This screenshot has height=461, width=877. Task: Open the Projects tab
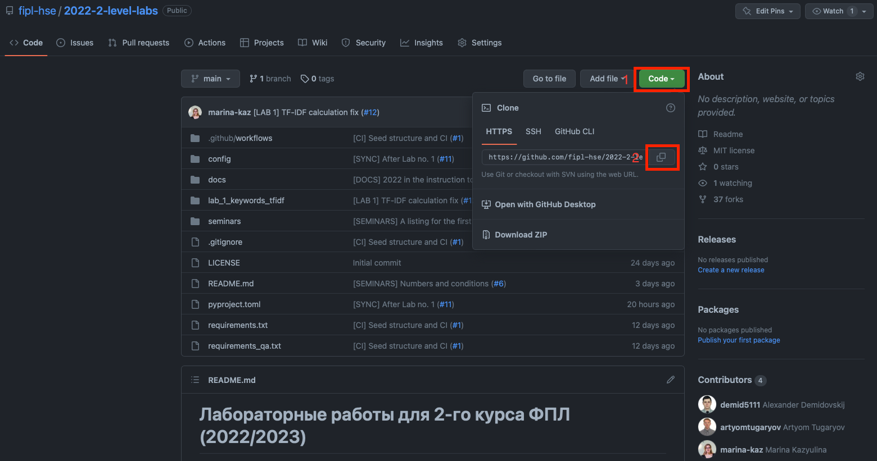[262, 43]
